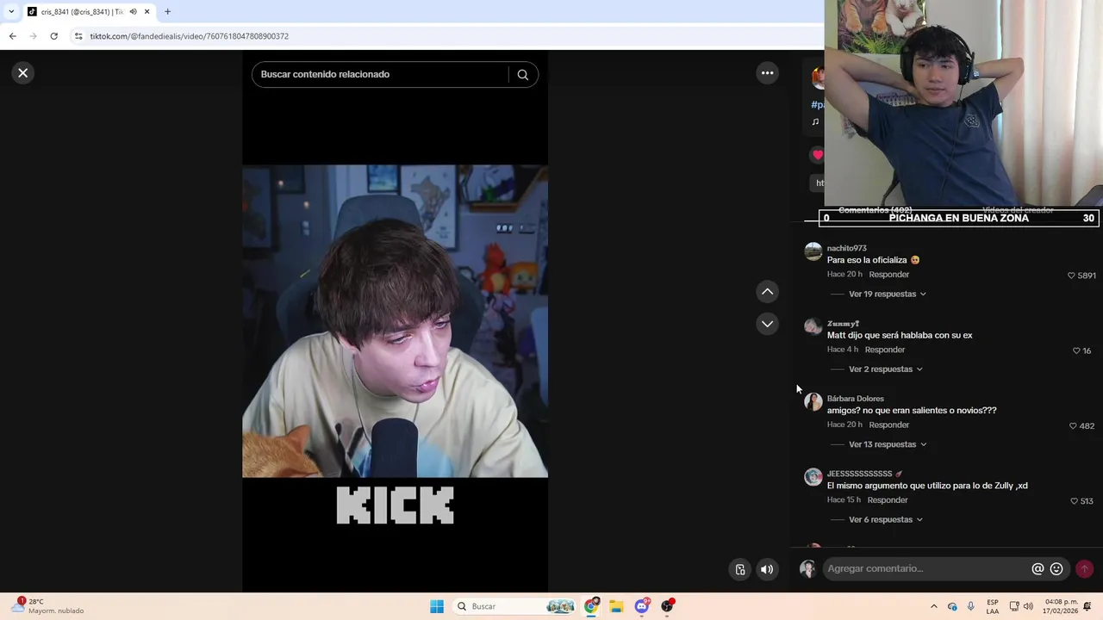
Task: Toggle video sound with speaker icon
Action: (767, 569)
